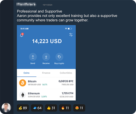Tap the Send arrow icon

tap(33, 57)
